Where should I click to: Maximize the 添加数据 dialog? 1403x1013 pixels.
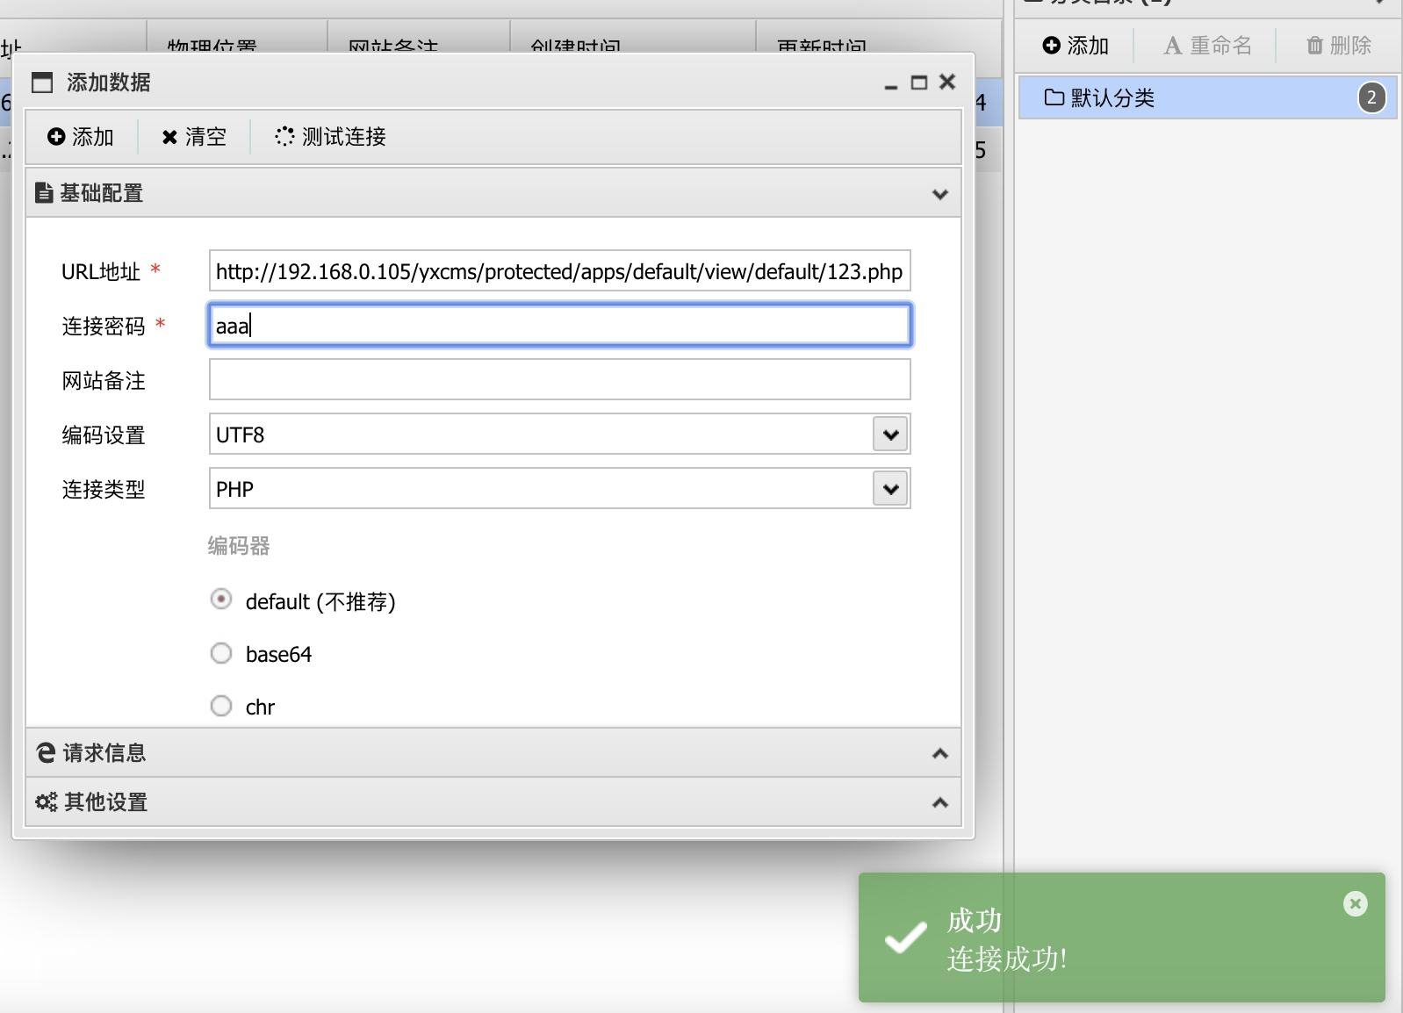[x=919, y=83]
